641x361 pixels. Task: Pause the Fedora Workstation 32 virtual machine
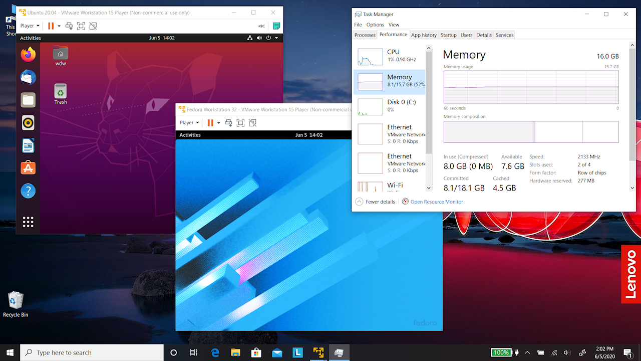(x=210, y=122)
